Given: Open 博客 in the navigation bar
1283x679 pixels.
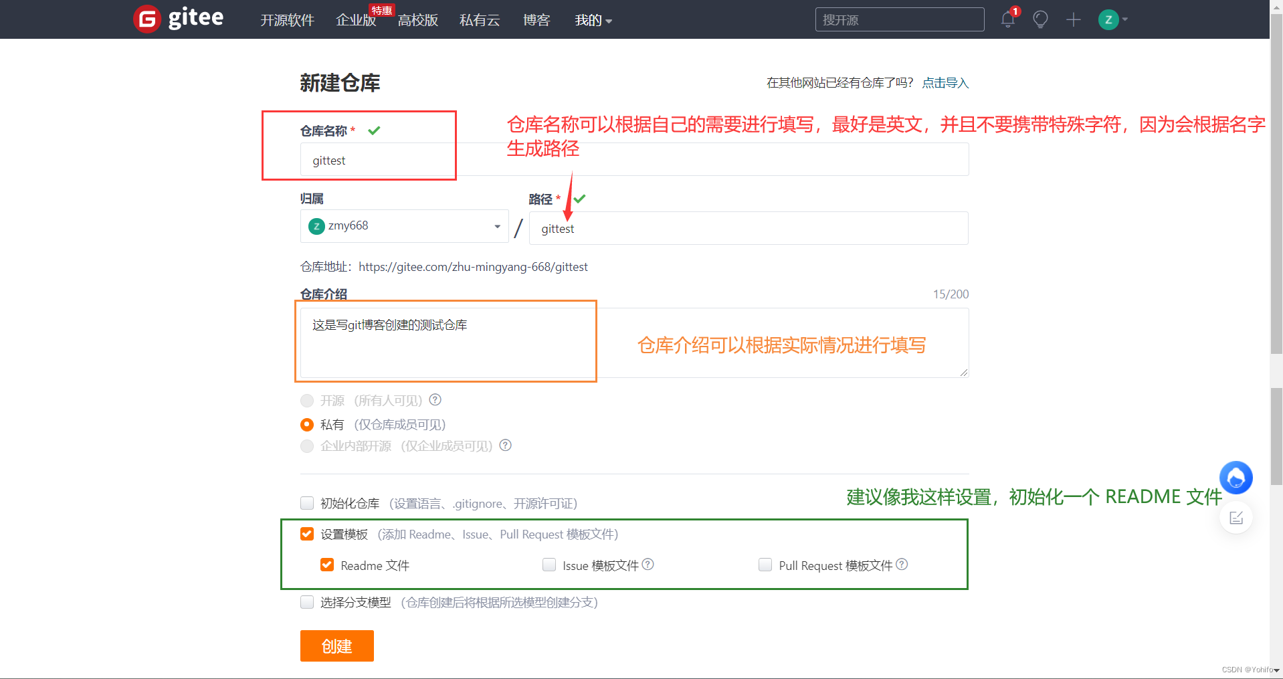Looking at the screenshot, I should [x=536, y=20].
